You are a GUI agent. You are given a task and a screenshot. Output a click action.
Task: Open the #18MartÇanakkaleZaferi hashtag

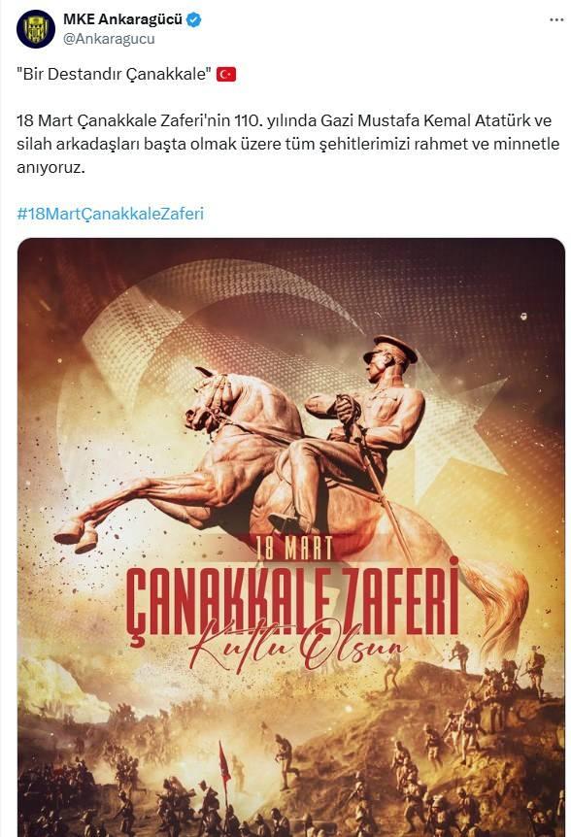[111, 214]
